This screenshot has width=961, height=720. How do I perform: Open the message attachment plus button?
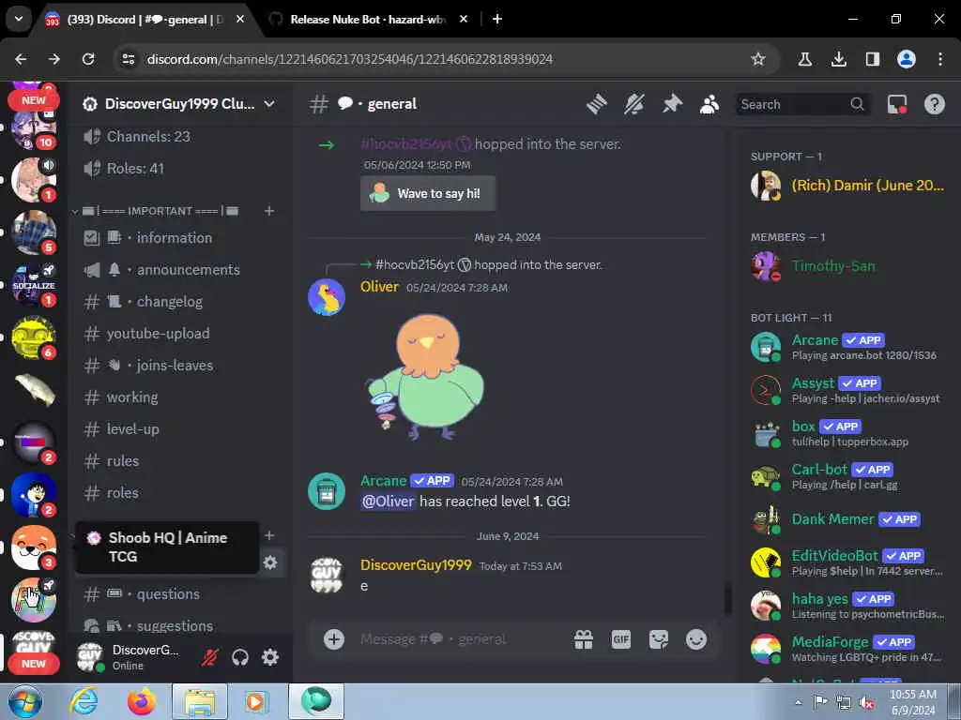(x=334, y=639)
